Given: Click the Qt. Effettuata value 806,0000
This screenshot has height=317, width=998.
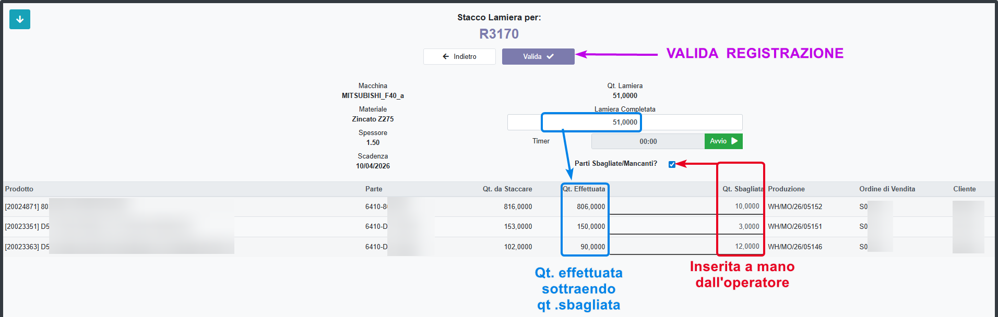Looking at the screenshot, I should [590, 207].
